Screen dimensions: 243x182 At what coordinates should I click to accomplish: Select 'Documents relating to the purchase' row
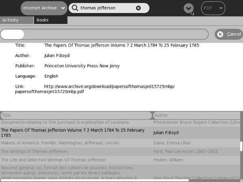65,122
